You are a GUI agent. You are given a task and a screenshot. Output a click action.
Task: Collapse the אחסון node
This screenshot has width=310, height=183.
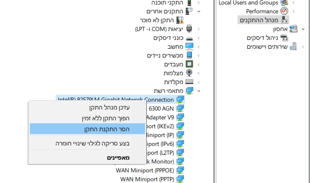303,29
